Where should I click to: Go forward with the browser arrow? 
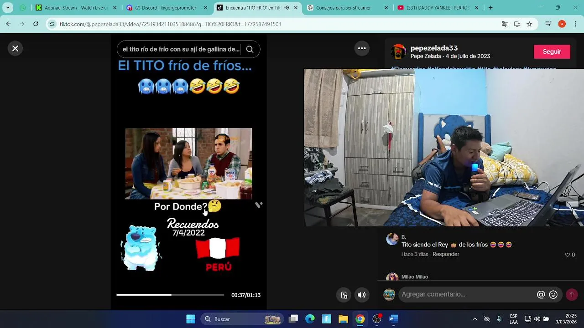[22, 24]
